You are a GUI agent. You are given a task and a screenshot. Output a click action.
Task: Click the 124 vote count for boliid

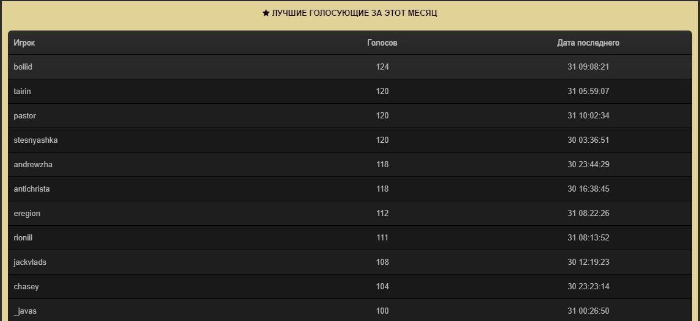382,67
